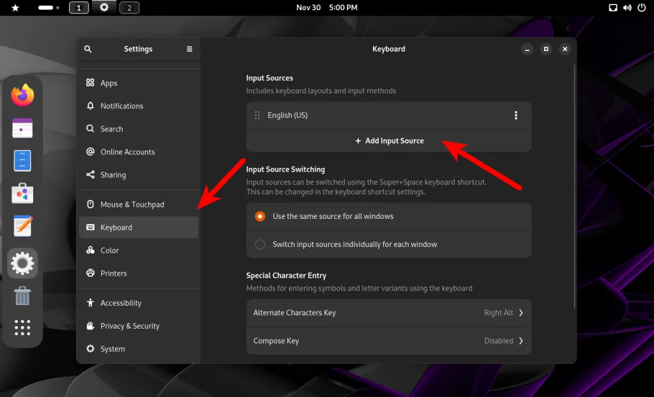Open English (US) three-dot options menu
This screenshot has width=654, height=397.
(x=516, y=115)
